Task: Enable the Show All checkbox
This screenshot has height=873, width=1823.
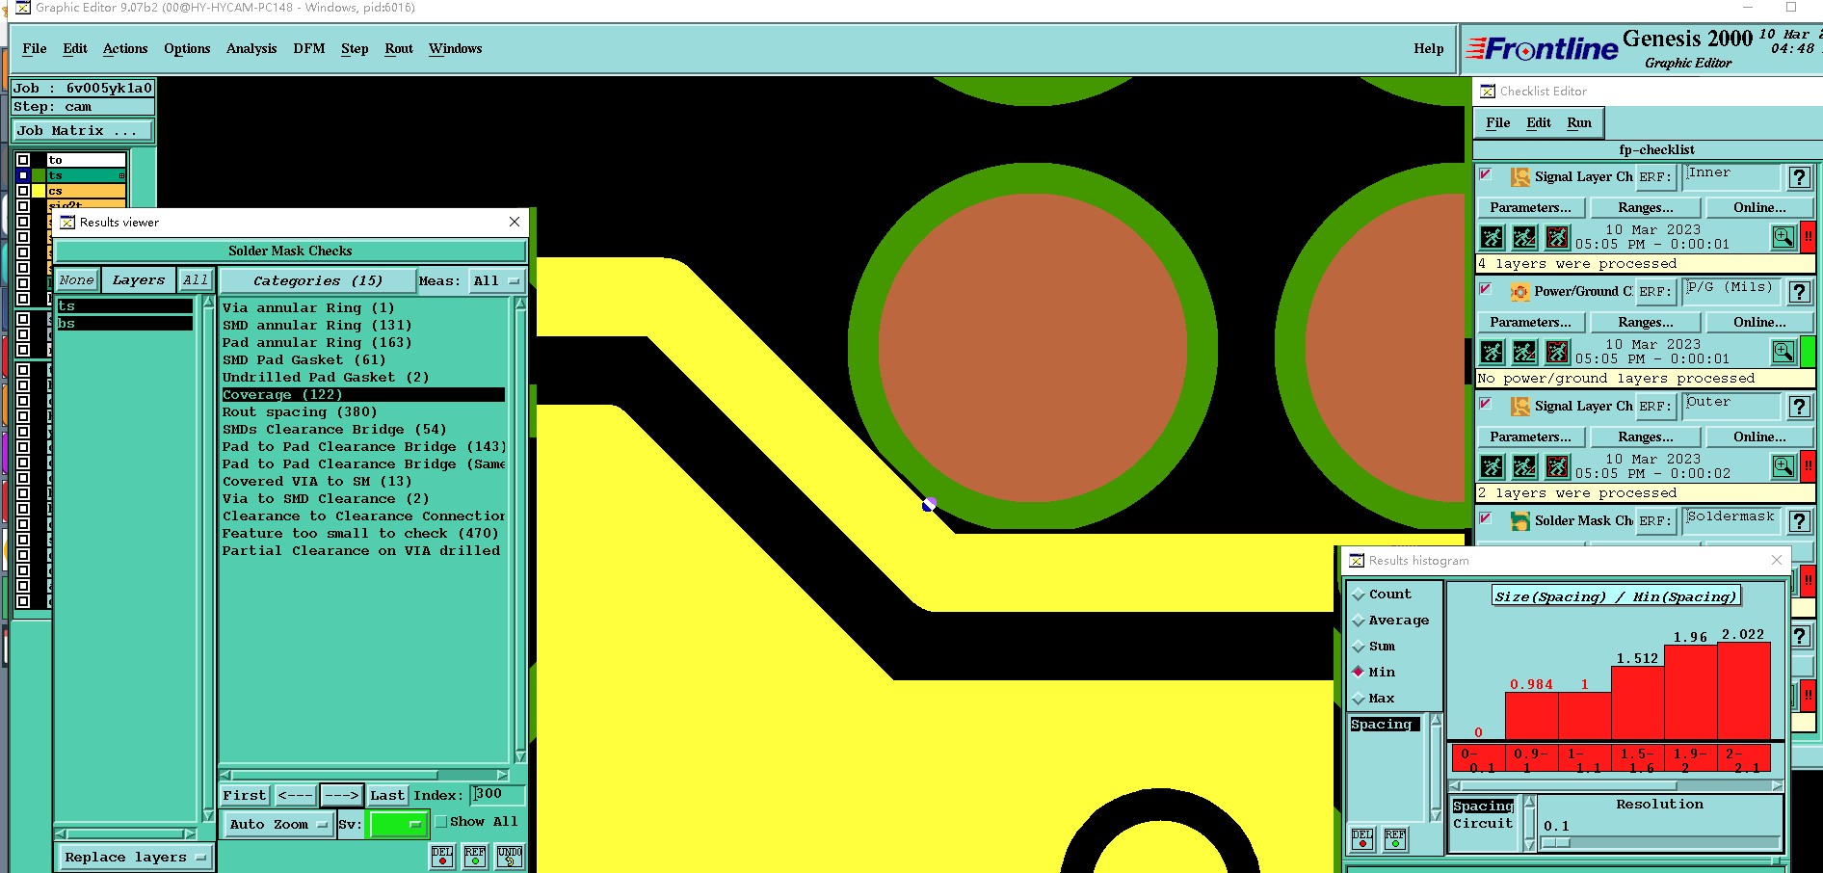Action: coord(441,822)
